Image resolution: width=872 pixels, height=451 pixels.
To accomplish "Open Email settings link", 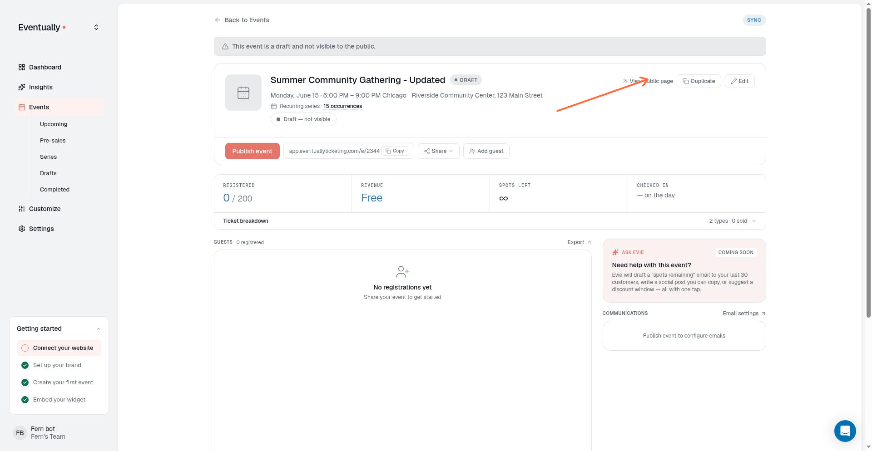I will 744,314.
